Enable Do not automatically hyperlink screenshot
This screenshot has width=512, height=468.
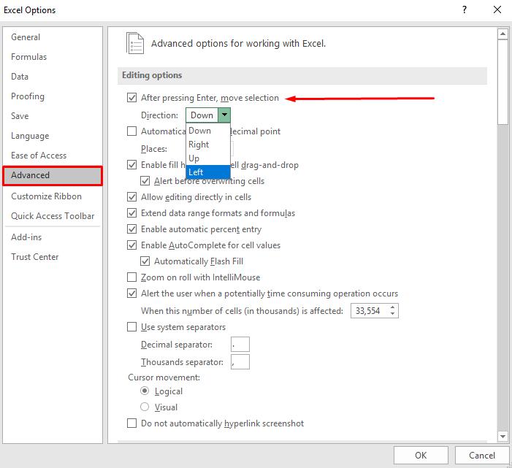[132, 423]
